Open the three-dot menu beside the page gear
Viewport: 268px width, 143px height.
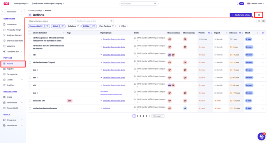point(264,15)
